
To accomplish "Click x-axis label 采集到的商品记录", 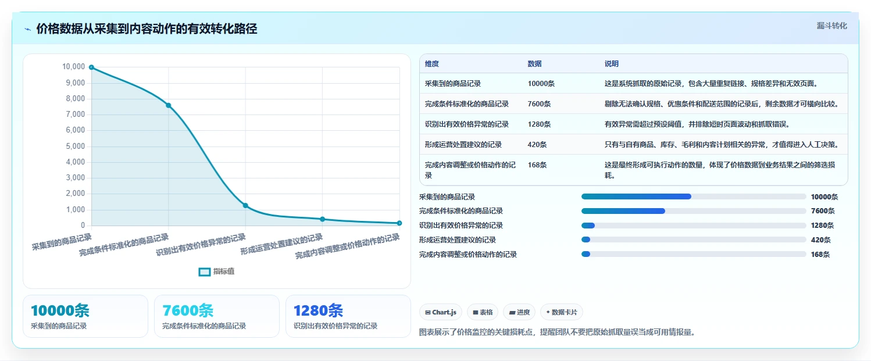I will (62, 242).
